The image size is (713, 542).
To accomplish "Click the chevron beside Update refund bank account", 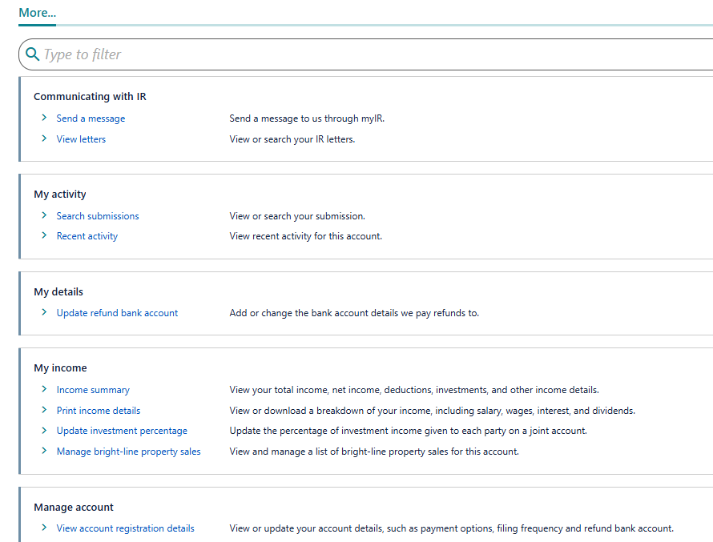I will pos(45,312).
